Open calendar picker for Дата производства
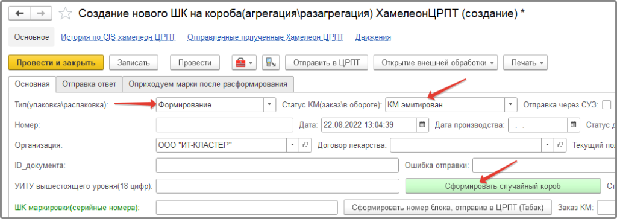This screenshot has width=617, height=219. [574, 125]
